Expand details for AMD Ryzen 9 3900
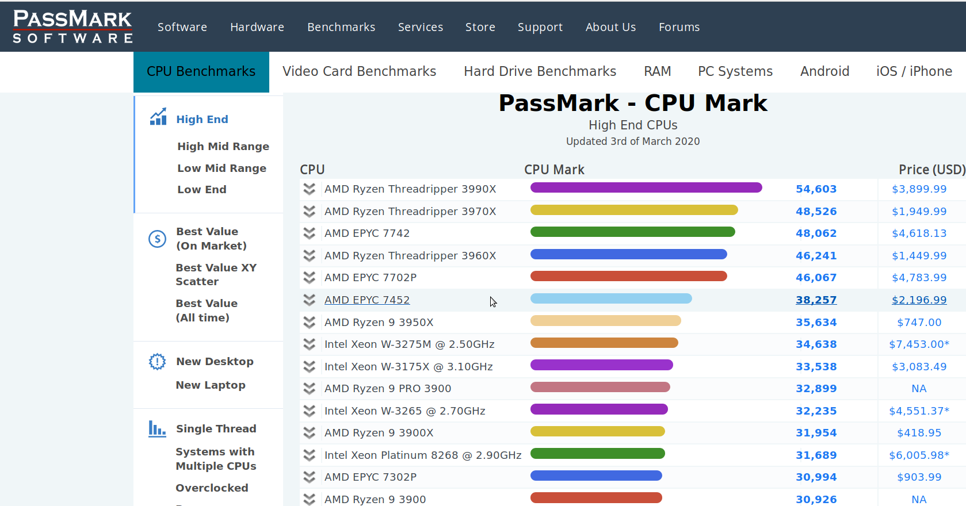966x506 pixels. click(310, 499)
